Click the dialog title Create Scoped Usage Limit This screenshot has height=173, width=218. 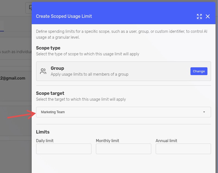coord(64,16)
